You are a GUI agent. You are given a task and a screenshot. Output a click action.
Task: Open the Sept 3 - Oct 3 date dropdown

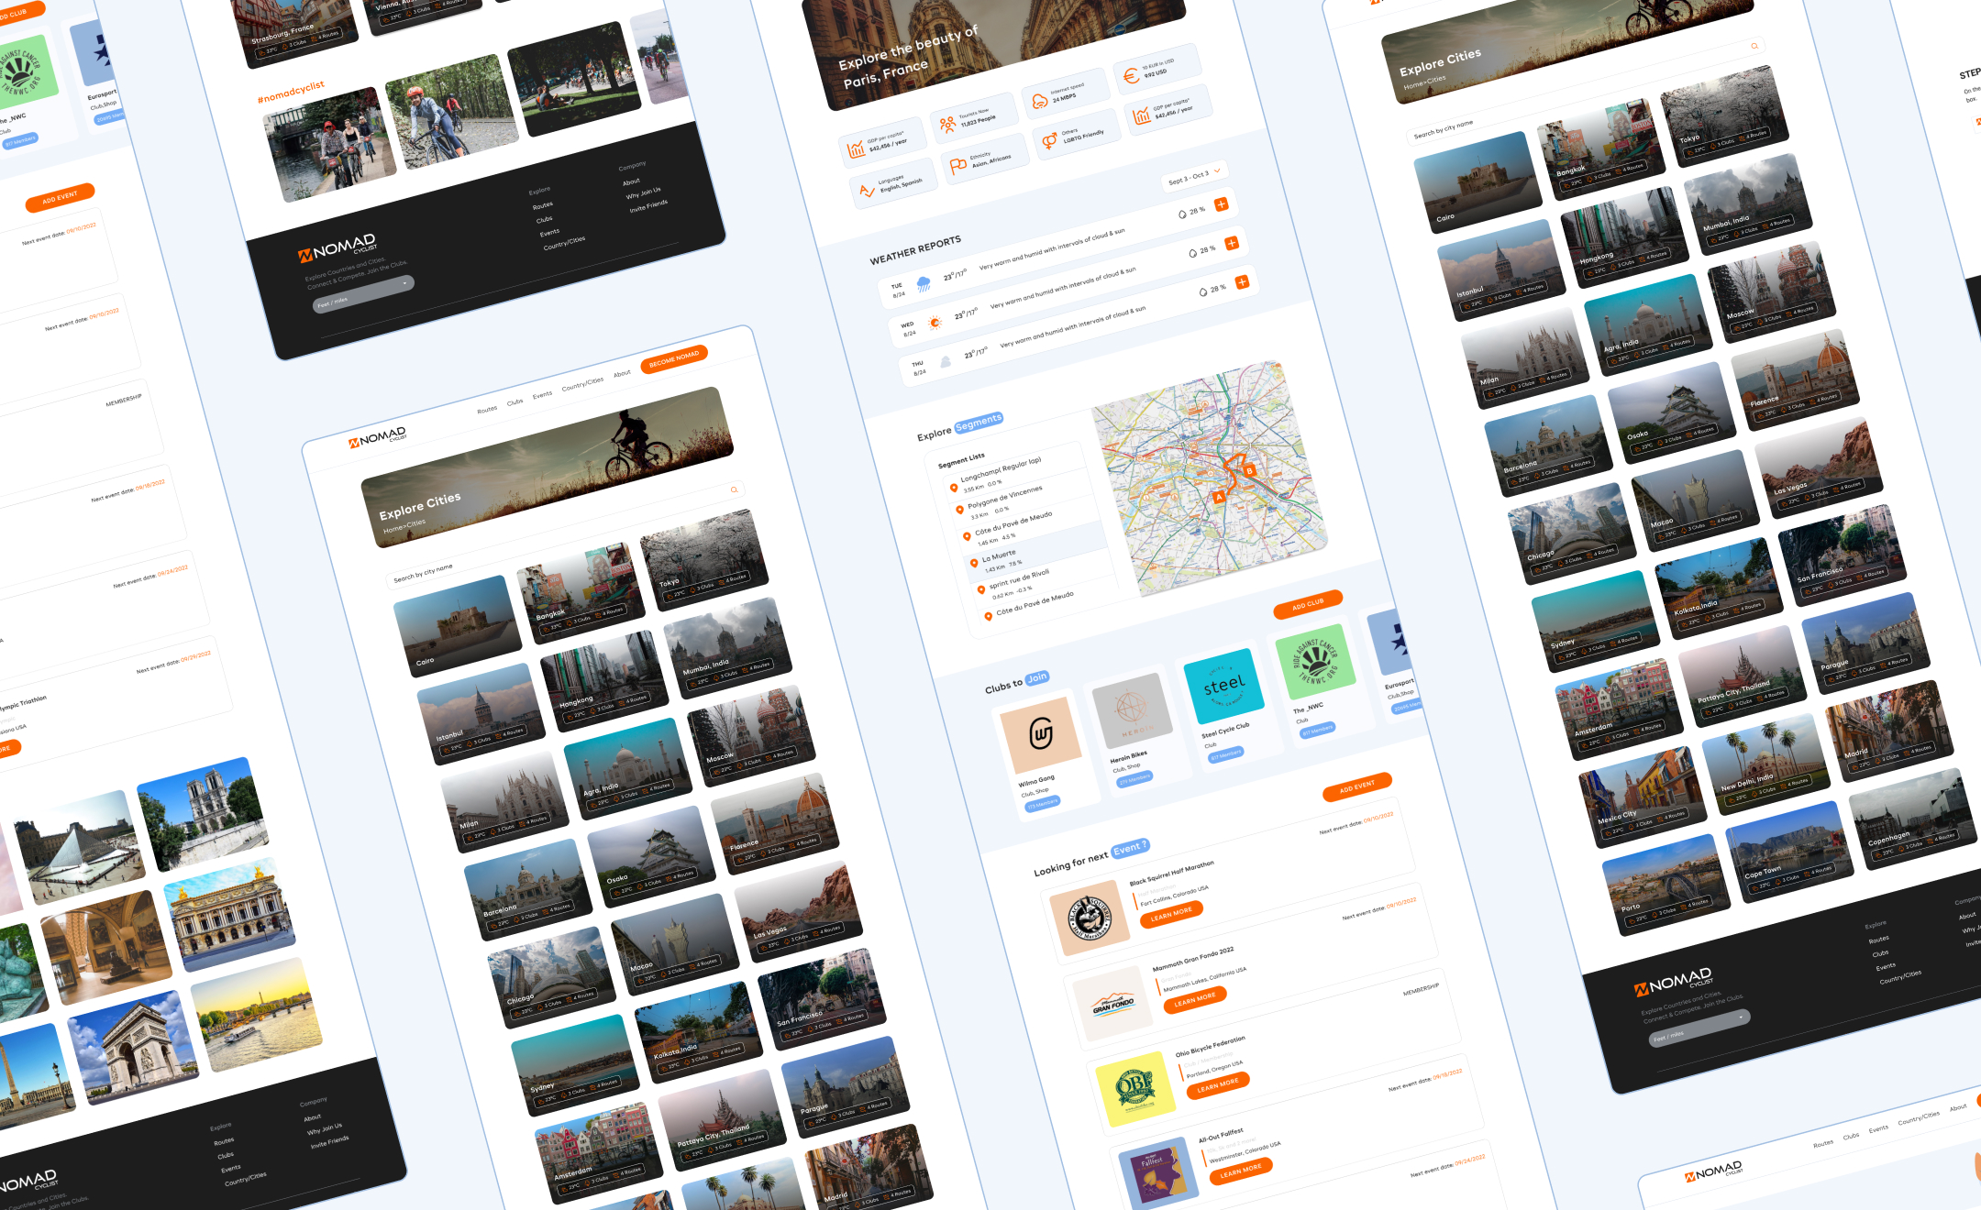1195,177
